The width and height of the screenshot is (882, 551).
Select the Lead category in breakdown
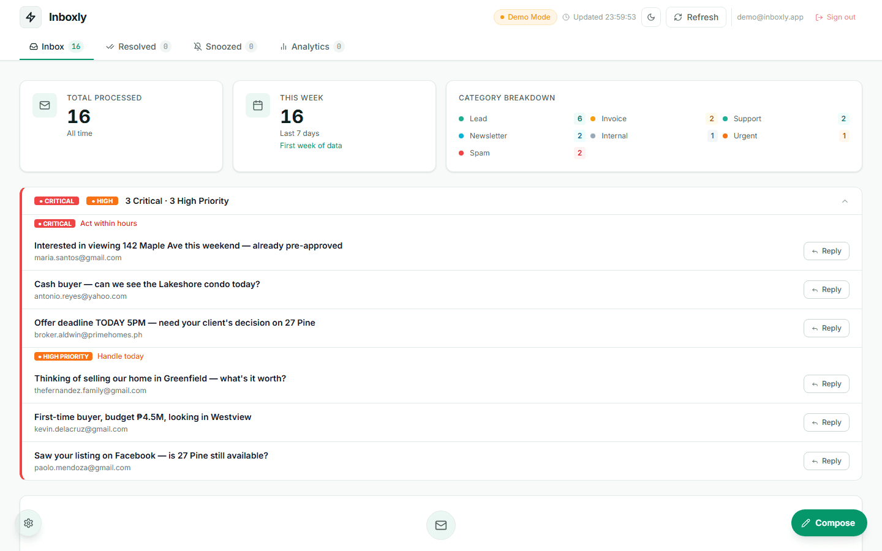coord(521,119)
